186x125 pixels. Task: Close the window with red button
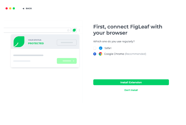7,9
